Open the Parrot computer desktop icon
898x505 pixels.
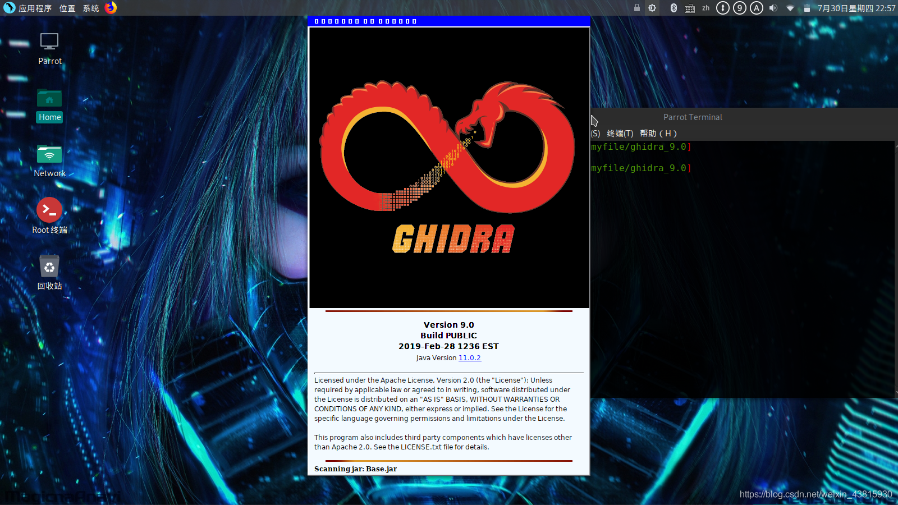point(49,49)
